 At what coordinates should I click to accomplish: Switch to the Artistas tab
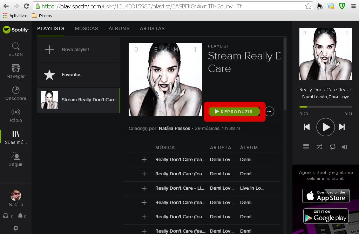tap(152, 29)
